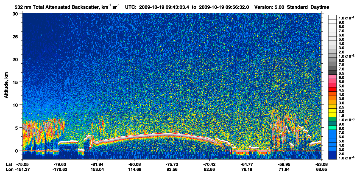Viewport: 357px width, 183px height.
Task: Select latitude value -80.08
Action: 135,164
